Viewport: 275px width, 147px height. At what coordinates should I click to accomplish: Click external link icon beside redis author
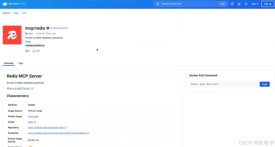(35, 122)
